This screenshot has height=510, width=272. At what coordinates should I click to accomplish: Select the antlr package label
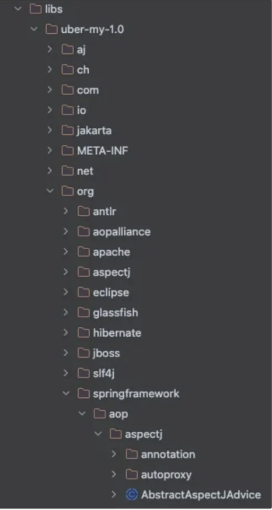click(x=104, y=211)
